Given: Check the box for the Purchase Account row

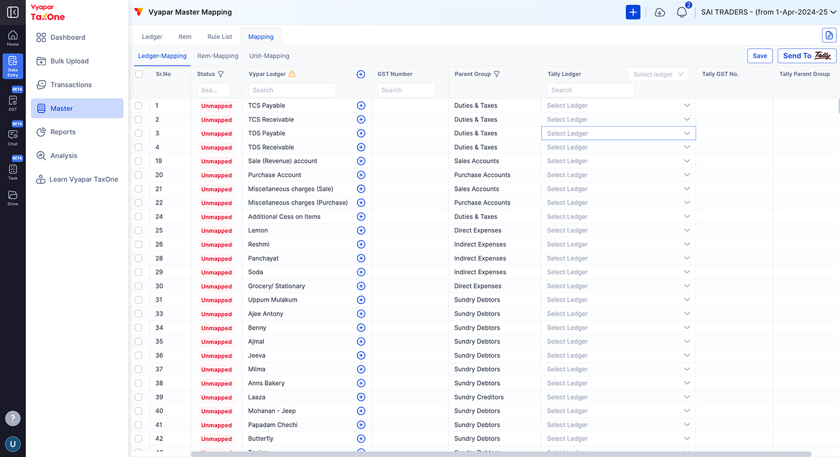Looking at the screenshot, I should point(138,175).
